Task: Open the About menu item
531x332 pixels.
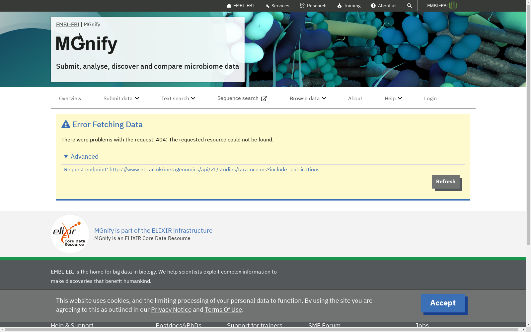Action: pyautogui.click(x=355, y=98)
